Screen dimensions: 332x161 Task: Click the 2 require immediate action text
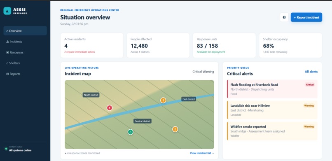click(x=79, y=52)
